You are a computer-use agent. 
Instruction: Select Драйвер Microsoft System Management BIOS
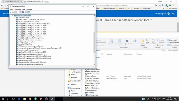click(x=32, y=52)
